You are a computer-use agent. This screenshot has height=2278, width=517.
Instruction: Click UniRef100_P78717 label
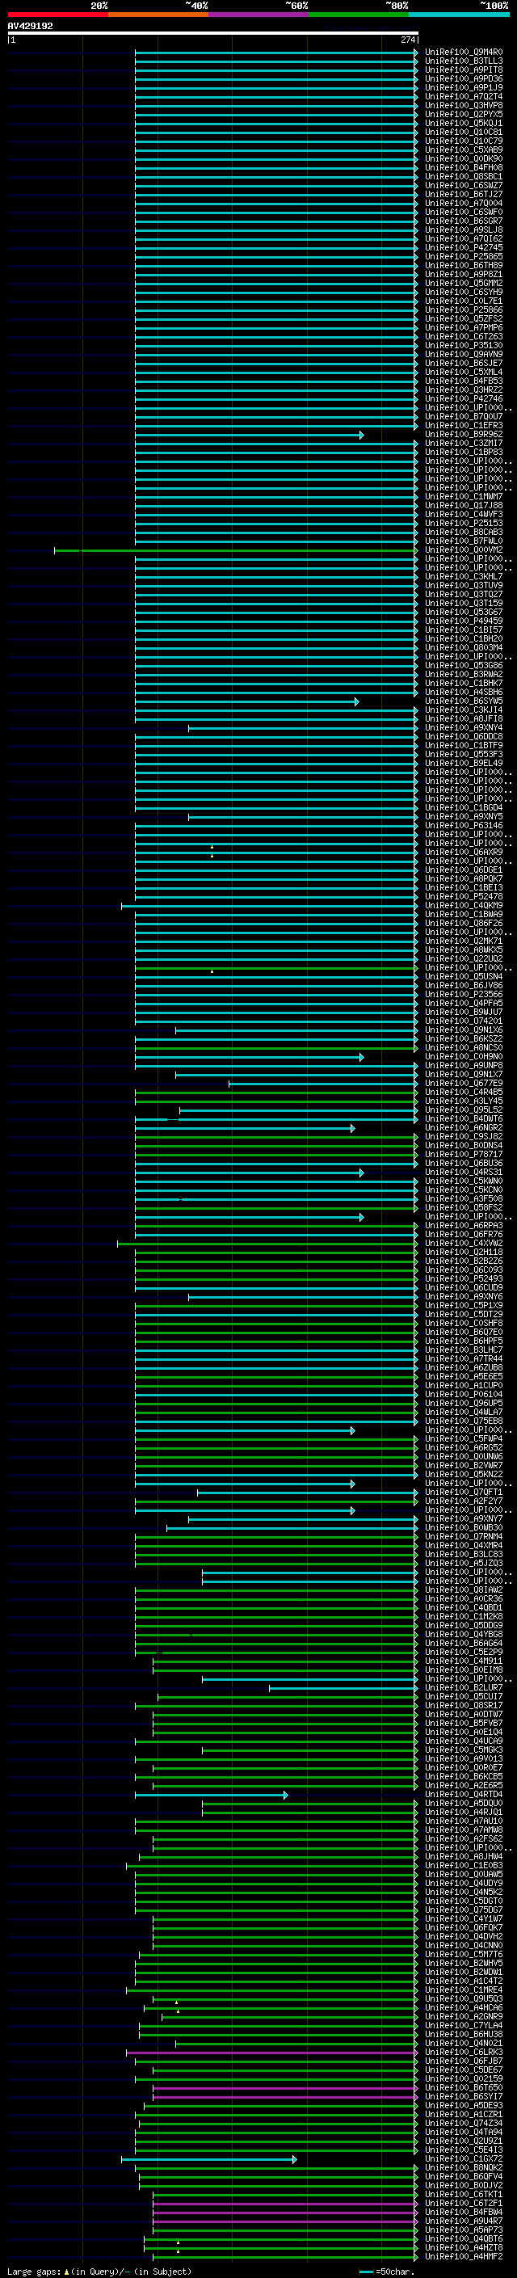click(464, 1154)
